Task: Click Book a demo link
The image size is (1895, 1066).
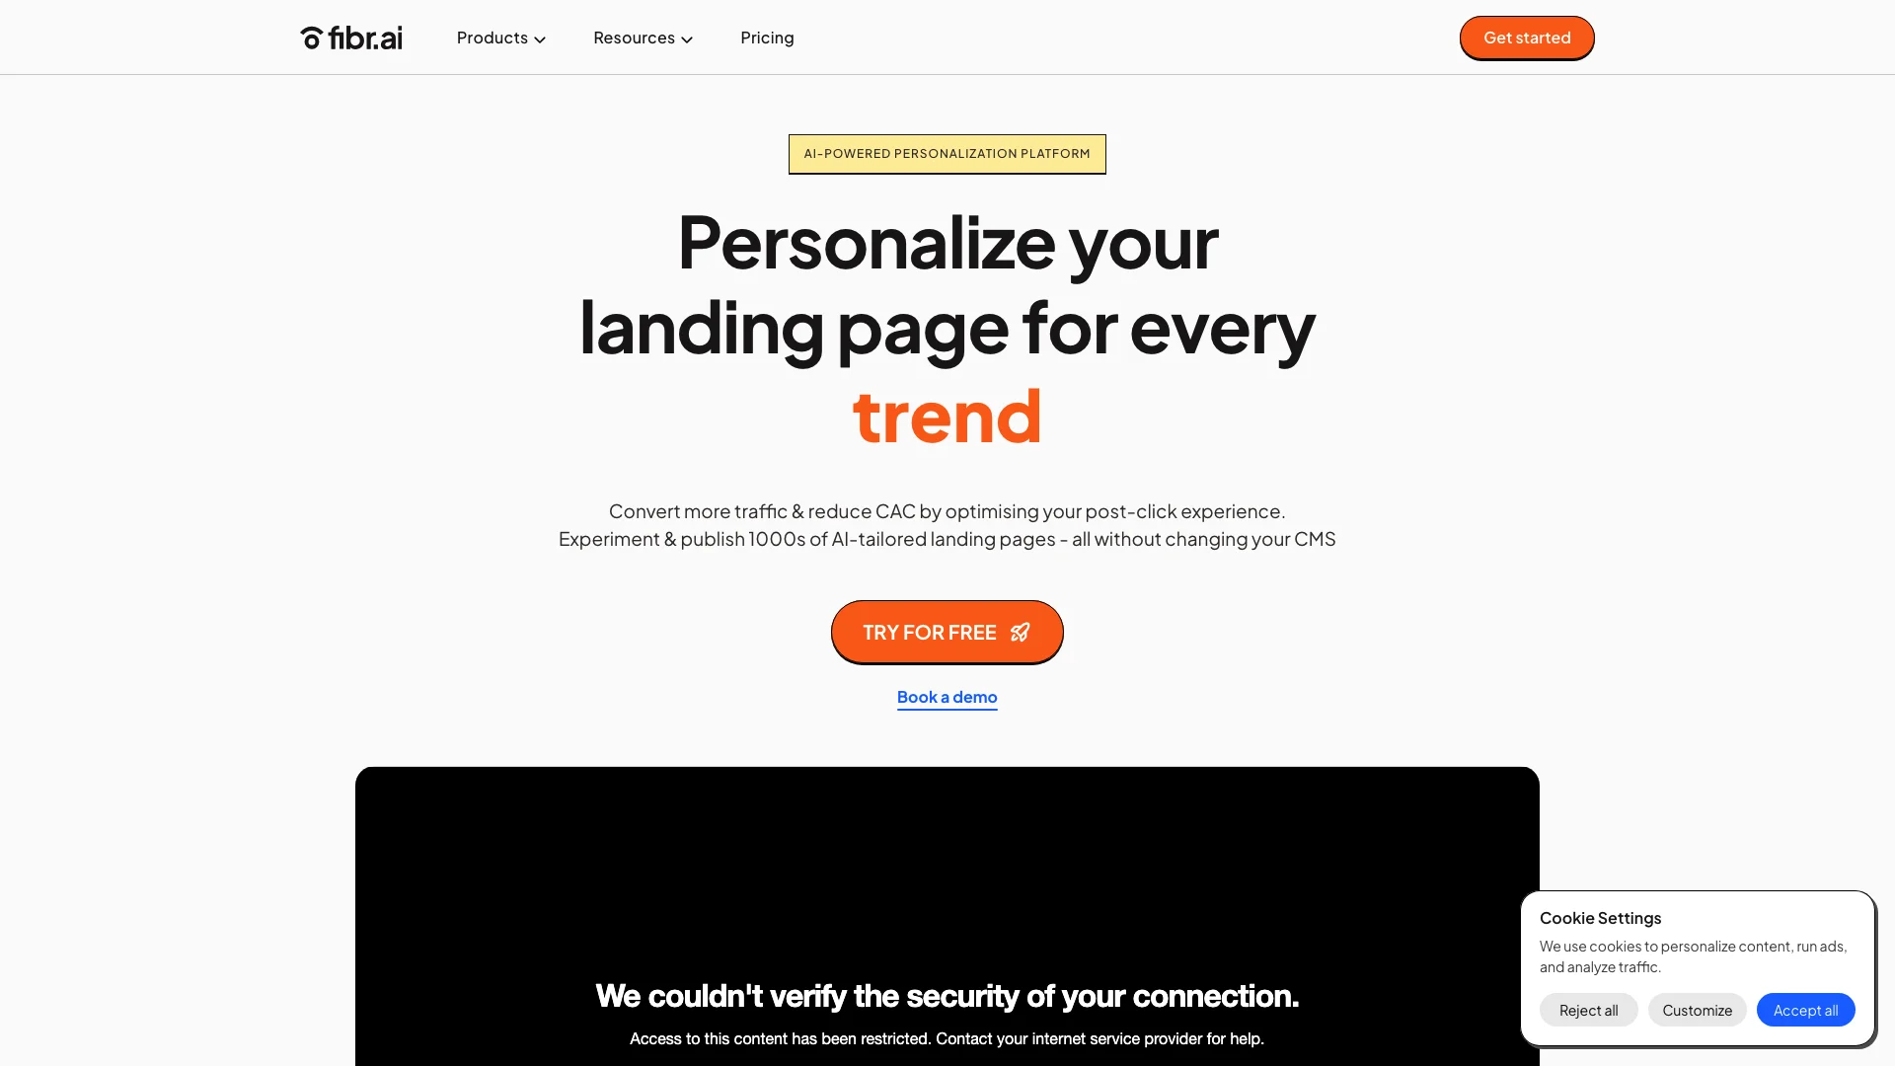Action: [x=947, y=696]
